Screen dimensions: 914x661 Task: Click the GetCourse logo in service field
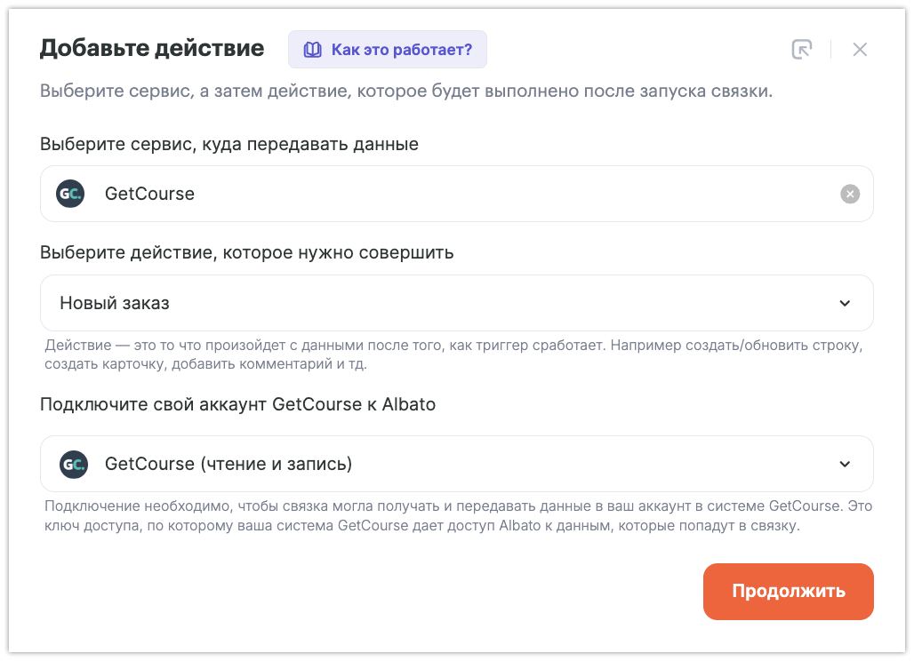click(70, 194)
